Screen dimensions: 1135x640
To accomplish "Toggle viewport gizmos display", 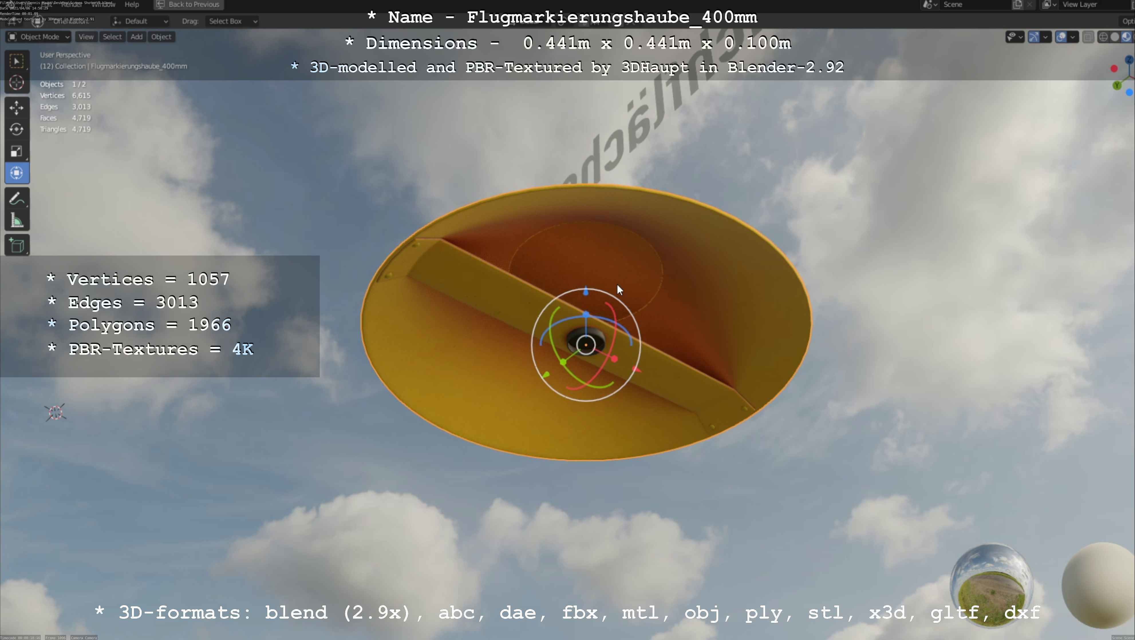I will pyautogui.click(x=1034, y=37).
